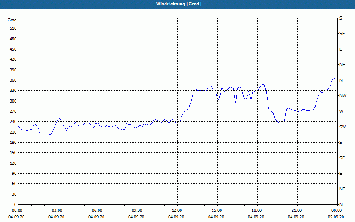The width and height of the screenshot is (355, 222).
Task: Select the 450 y-axis value
Action: tap(13, 49)
